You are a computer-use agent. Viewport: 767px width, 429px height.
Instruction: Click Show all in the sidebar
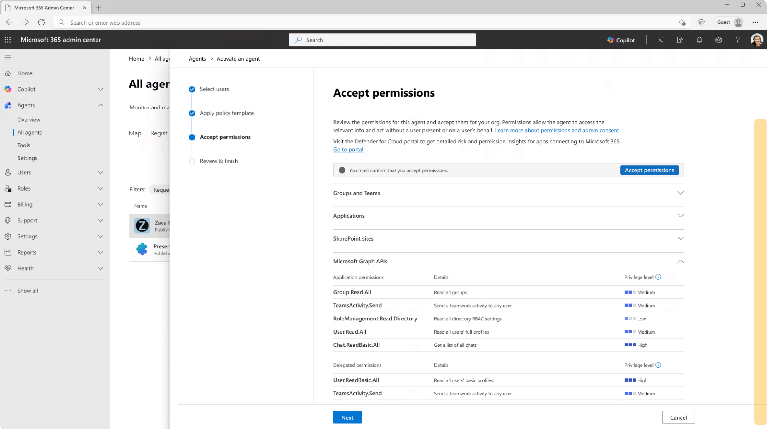pyautogui.click(x=28, y=291)
